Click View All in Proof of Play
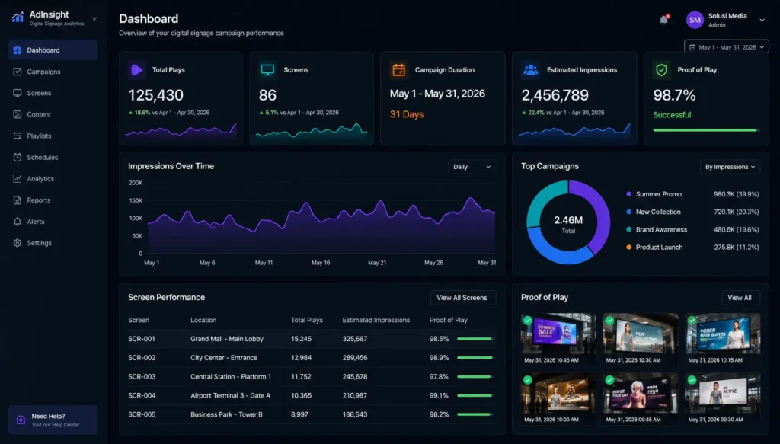Screen dimensions: 780x444 point(740,298)
